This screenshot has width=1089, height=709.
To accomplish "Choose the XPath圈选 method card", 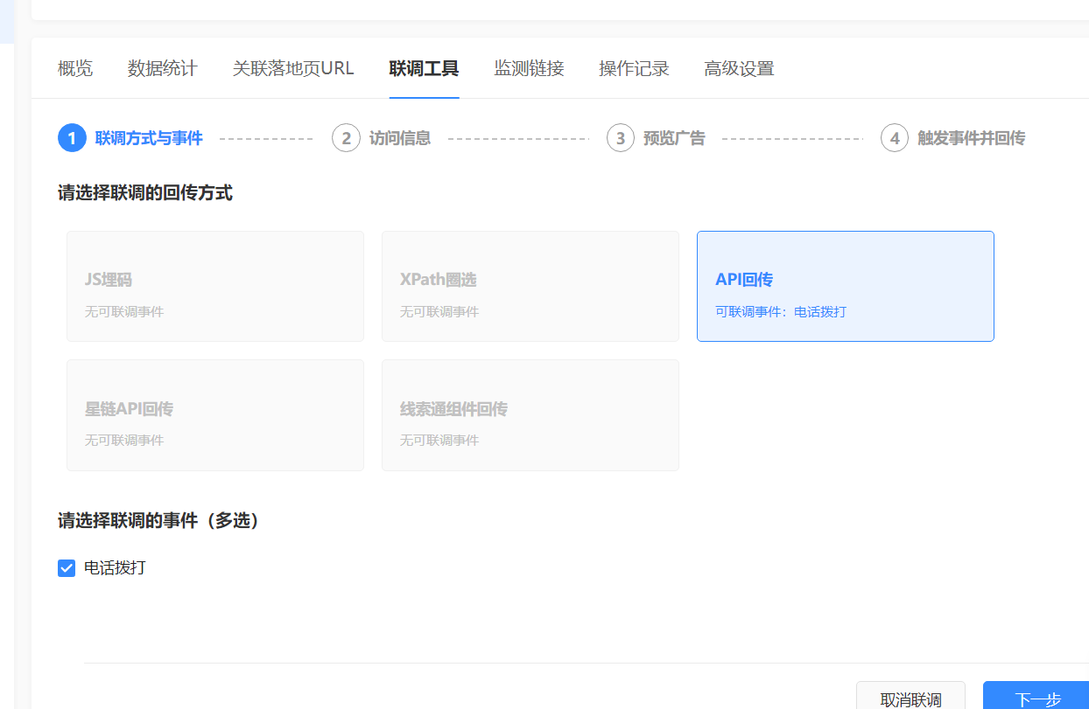I will coord(530,286).
